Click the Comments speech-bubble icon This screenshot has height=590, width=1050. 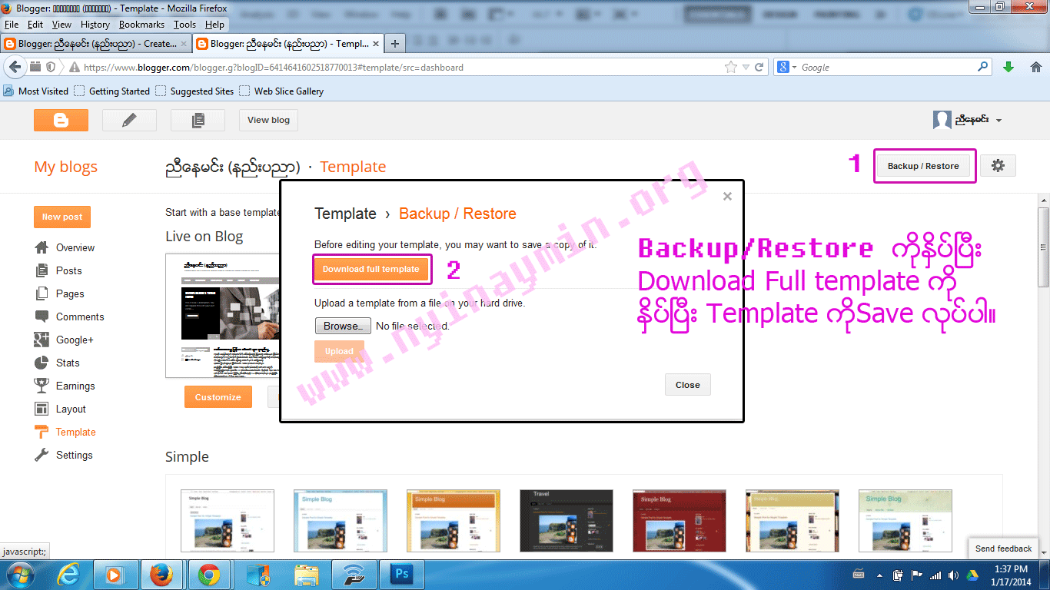[x=42, y=317]
